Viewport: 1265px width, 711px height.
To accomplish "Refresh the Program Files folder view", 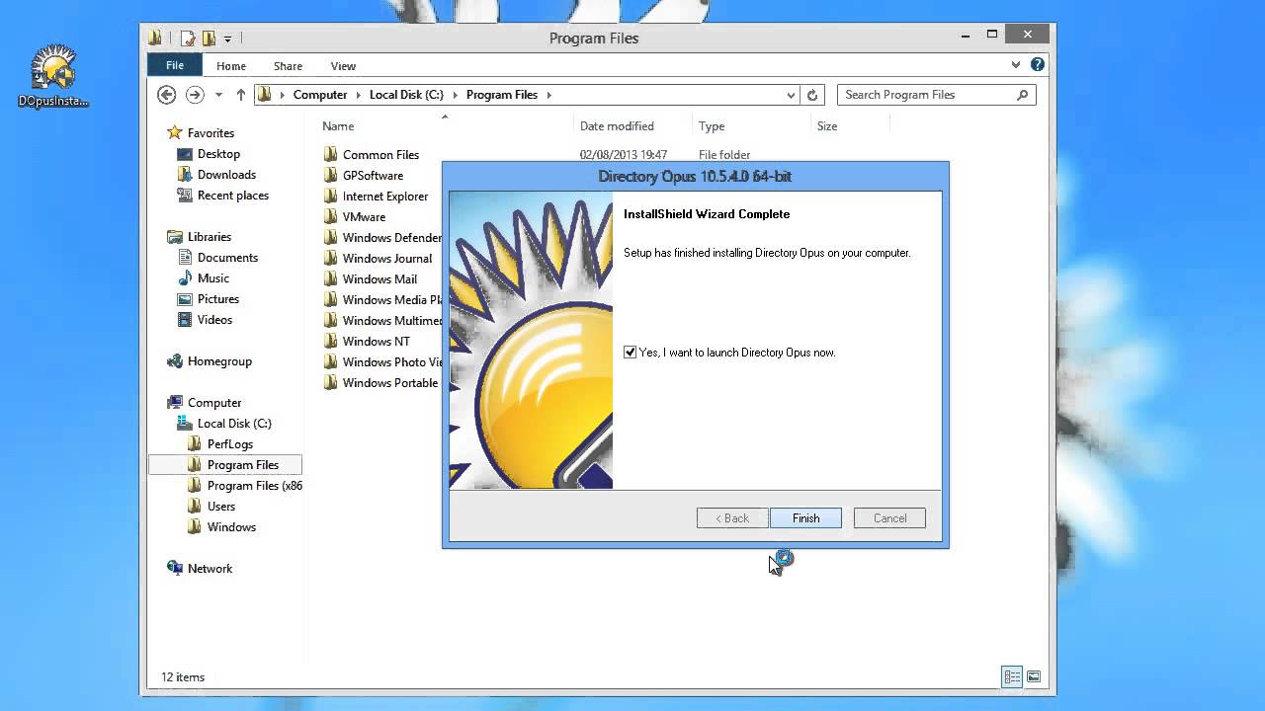I will point(812,95).
